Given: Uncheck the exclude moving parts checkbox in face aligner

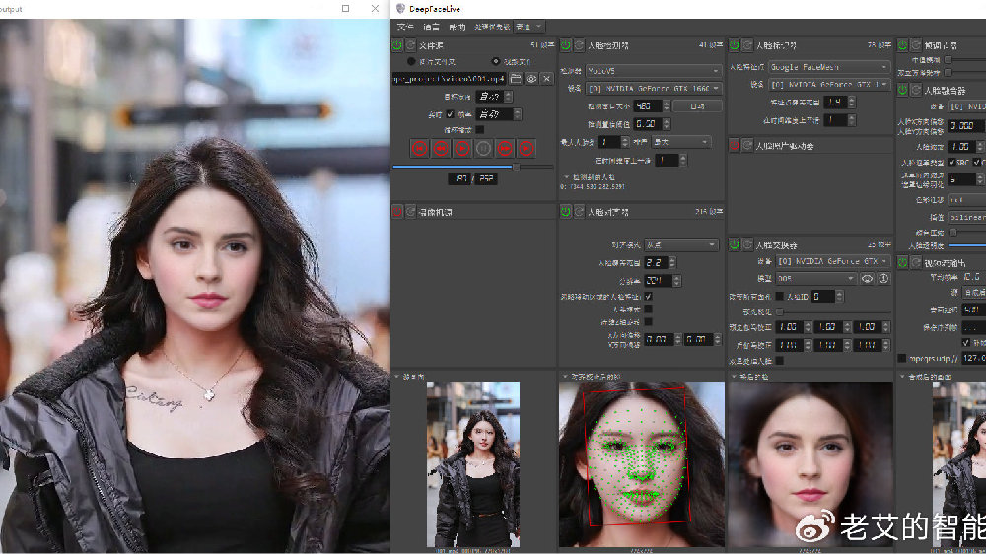Looking at the screenshot, I should 648,296.
